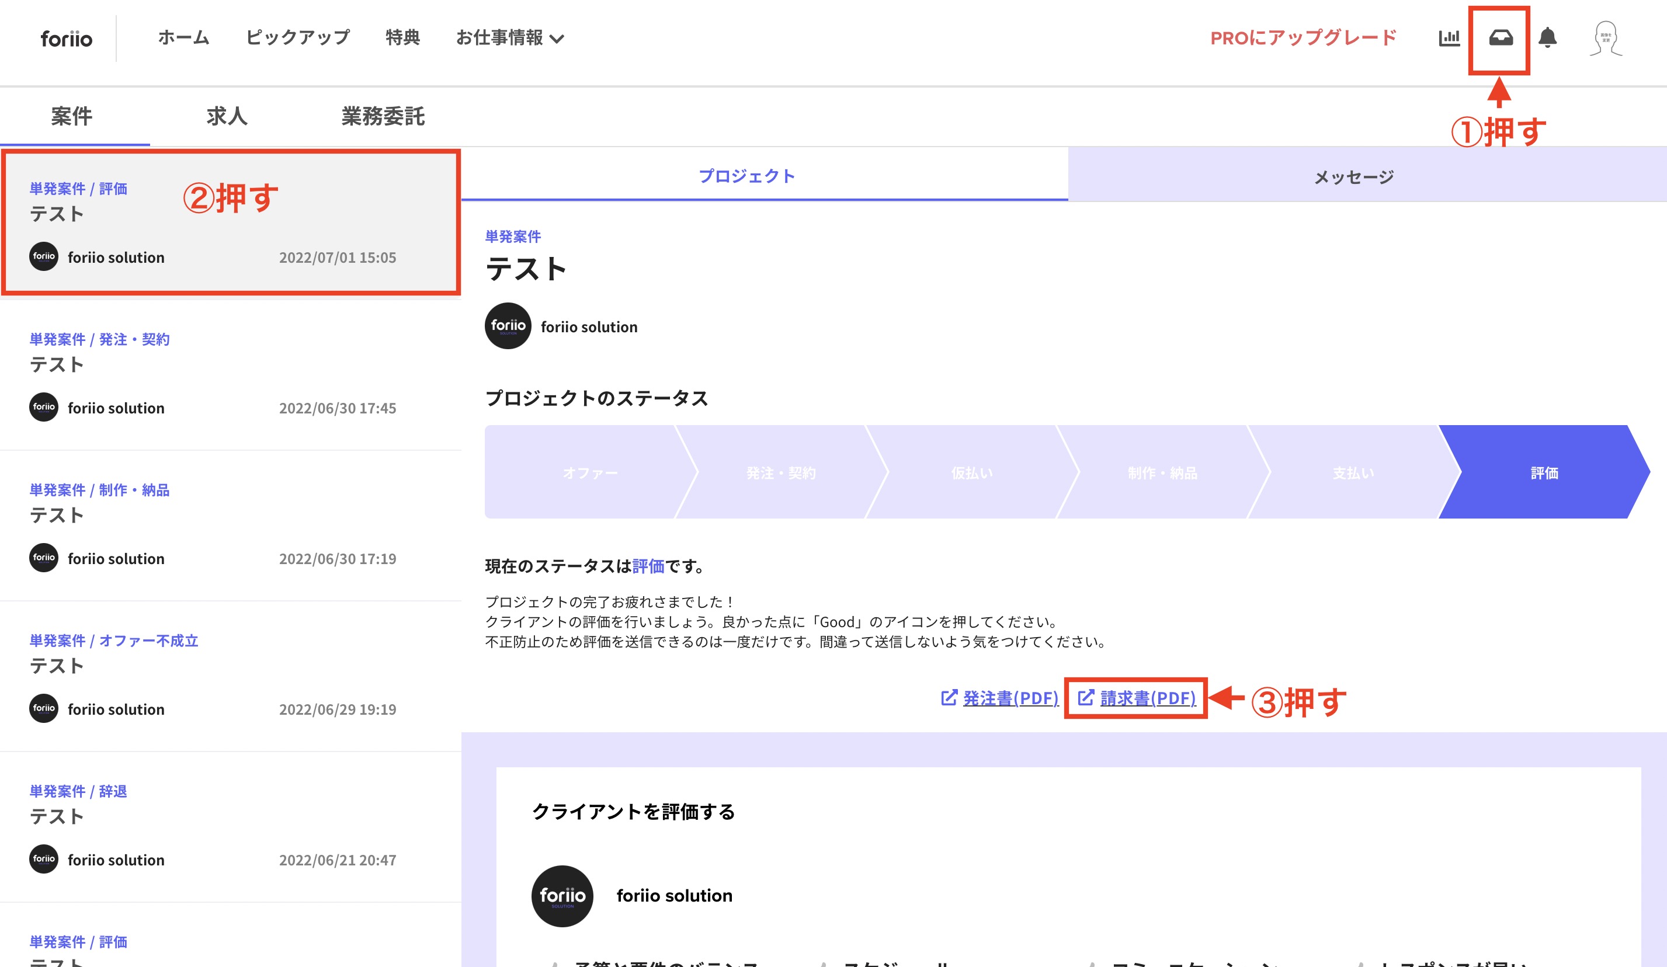Open the notifications bell icon
This screenshot has width=1667, height=967.
click(x=1547, y=38)
